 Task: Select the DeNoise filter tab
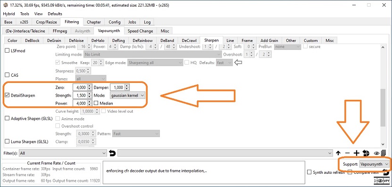coord(76,41)
